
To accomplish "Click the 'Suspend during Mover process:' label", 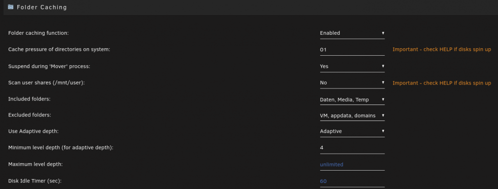I will [49, 66].
